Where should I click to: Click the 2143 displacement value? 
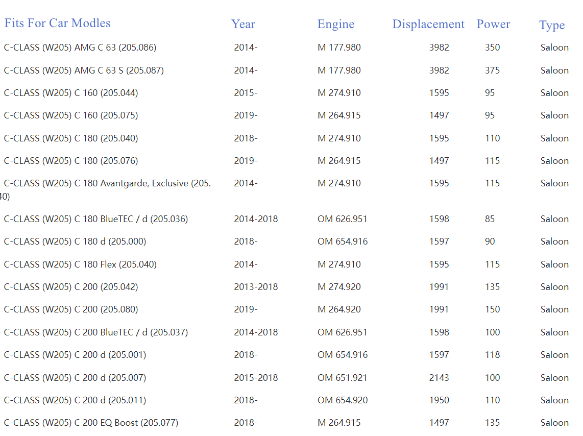tap(439, 378)
